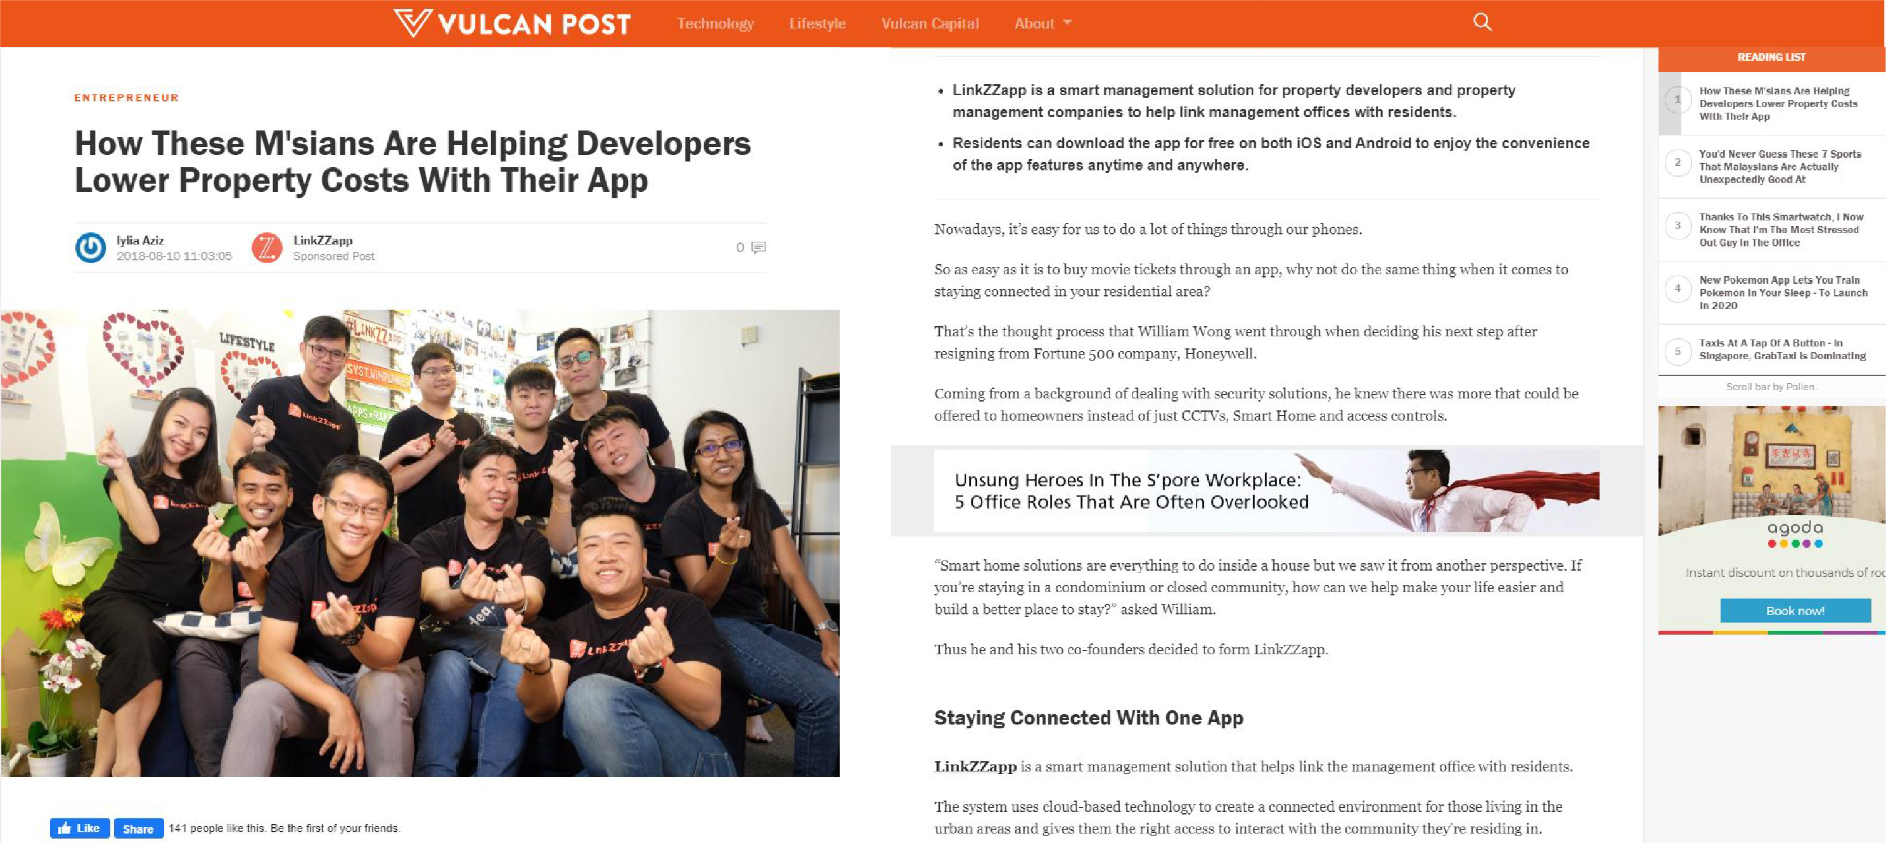Screen dimensions: 1886x843
Task: Open the search magnifier icon
Action: point(1482,22)
